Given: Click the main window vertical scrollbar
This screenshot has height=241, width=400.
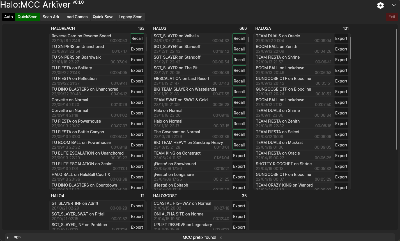Looking at the screenshot, I should click(x=397, y=89).
